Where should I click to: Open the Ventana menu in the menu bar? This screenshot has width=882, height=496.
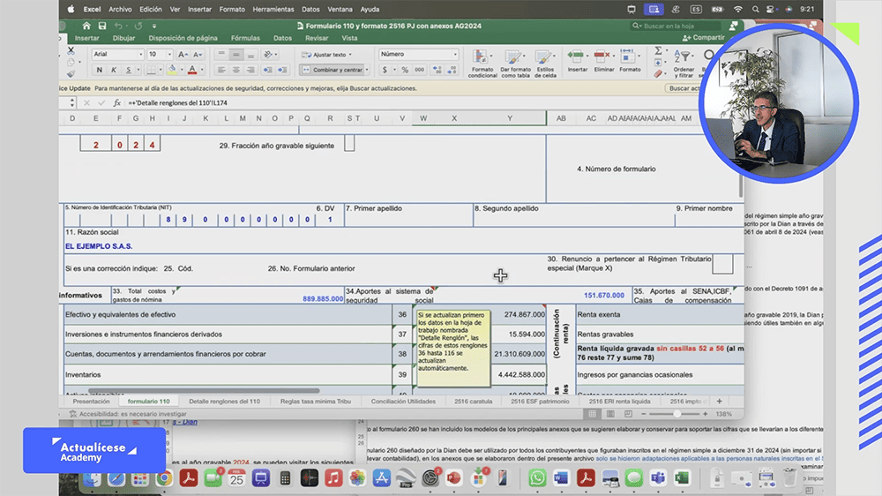(340, 9)
